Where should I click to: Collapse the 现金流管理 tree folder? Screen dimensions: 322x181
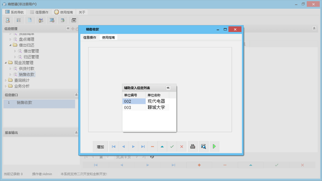coord(6,63)
